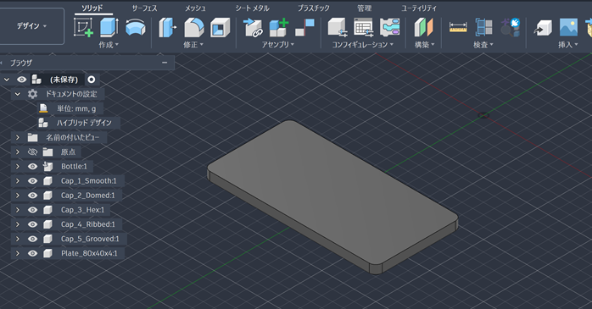Screen dimensions: 592x309
Task: Select the Offset Plane construct tool
Action: pyautogui.click(x=423, y=27)
